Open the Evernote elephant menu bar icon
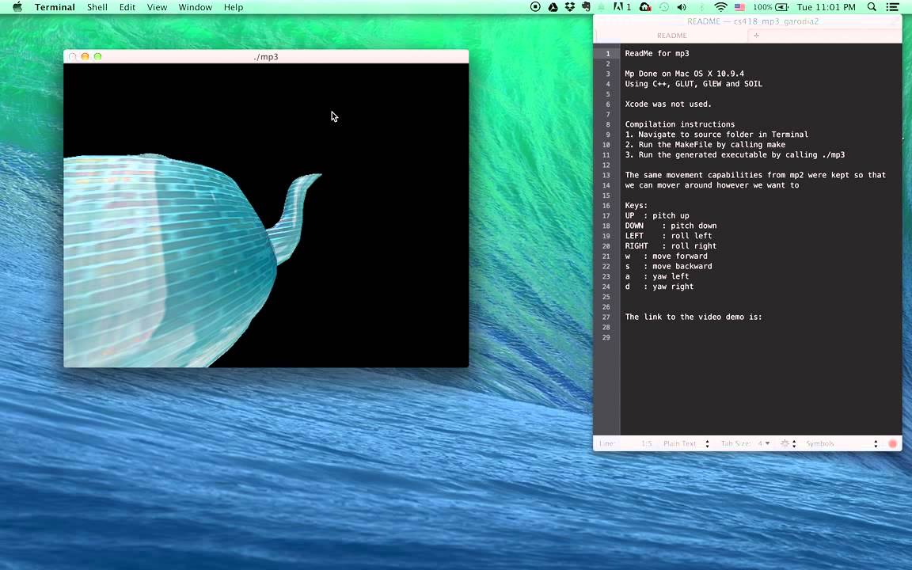This screenshot has width=912, height=570. pos(586,7)
